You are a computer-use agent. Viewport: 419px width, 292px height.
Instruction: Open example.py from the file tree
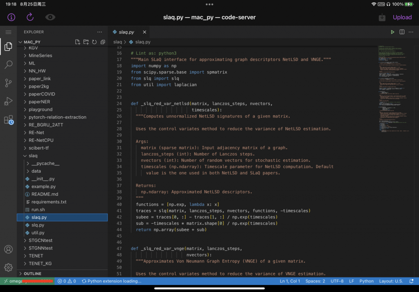pos(43,187)
